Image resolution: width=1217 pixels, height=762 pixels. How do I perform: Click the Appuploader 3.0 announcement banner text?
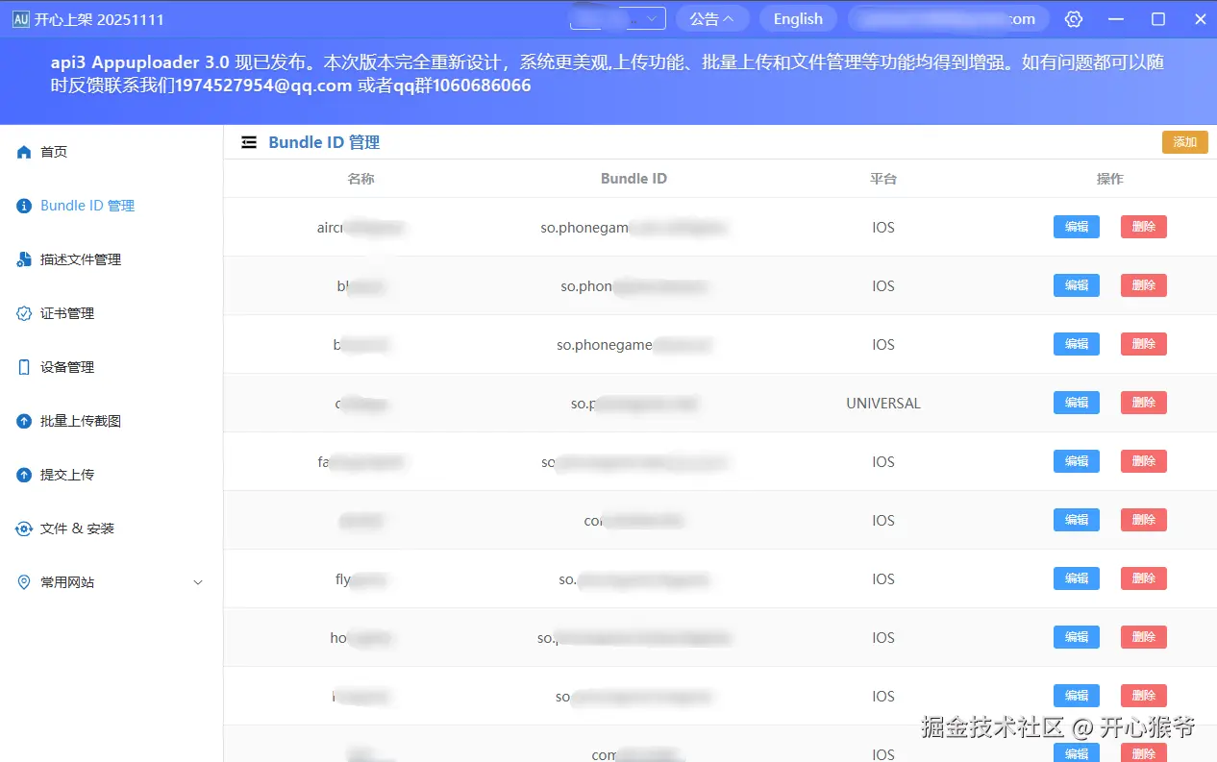click(608, 74)
